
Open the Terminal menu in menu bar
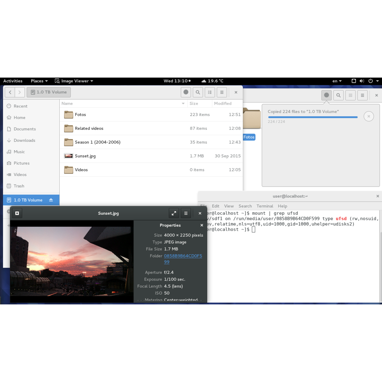[265, 206]
